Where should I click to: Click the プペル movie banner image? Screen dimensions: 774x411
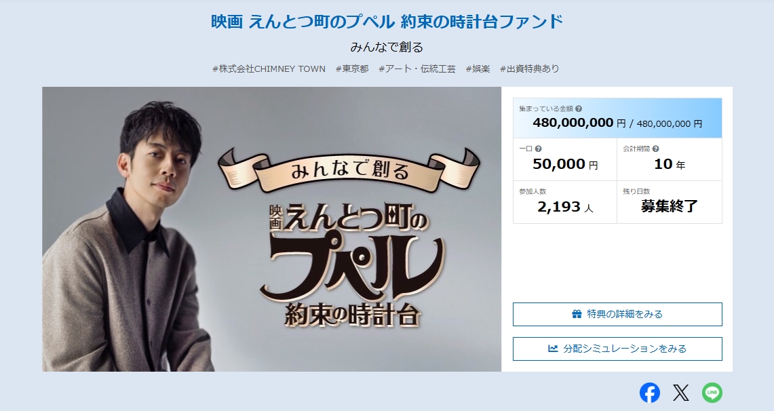(271, 229)
